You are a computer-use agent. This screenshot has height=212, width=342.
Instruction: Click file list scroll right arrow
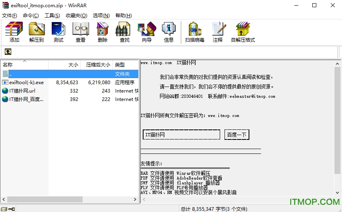pos(135,199)
